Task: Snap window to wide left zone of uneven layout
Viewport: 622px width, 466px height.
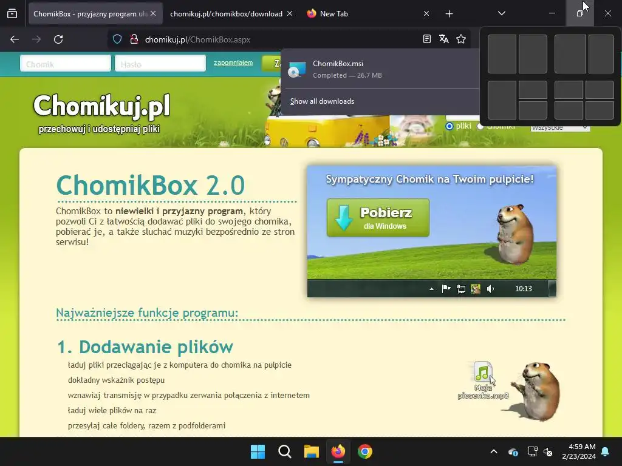Action: pyautogui.click(x=570, y=54)
